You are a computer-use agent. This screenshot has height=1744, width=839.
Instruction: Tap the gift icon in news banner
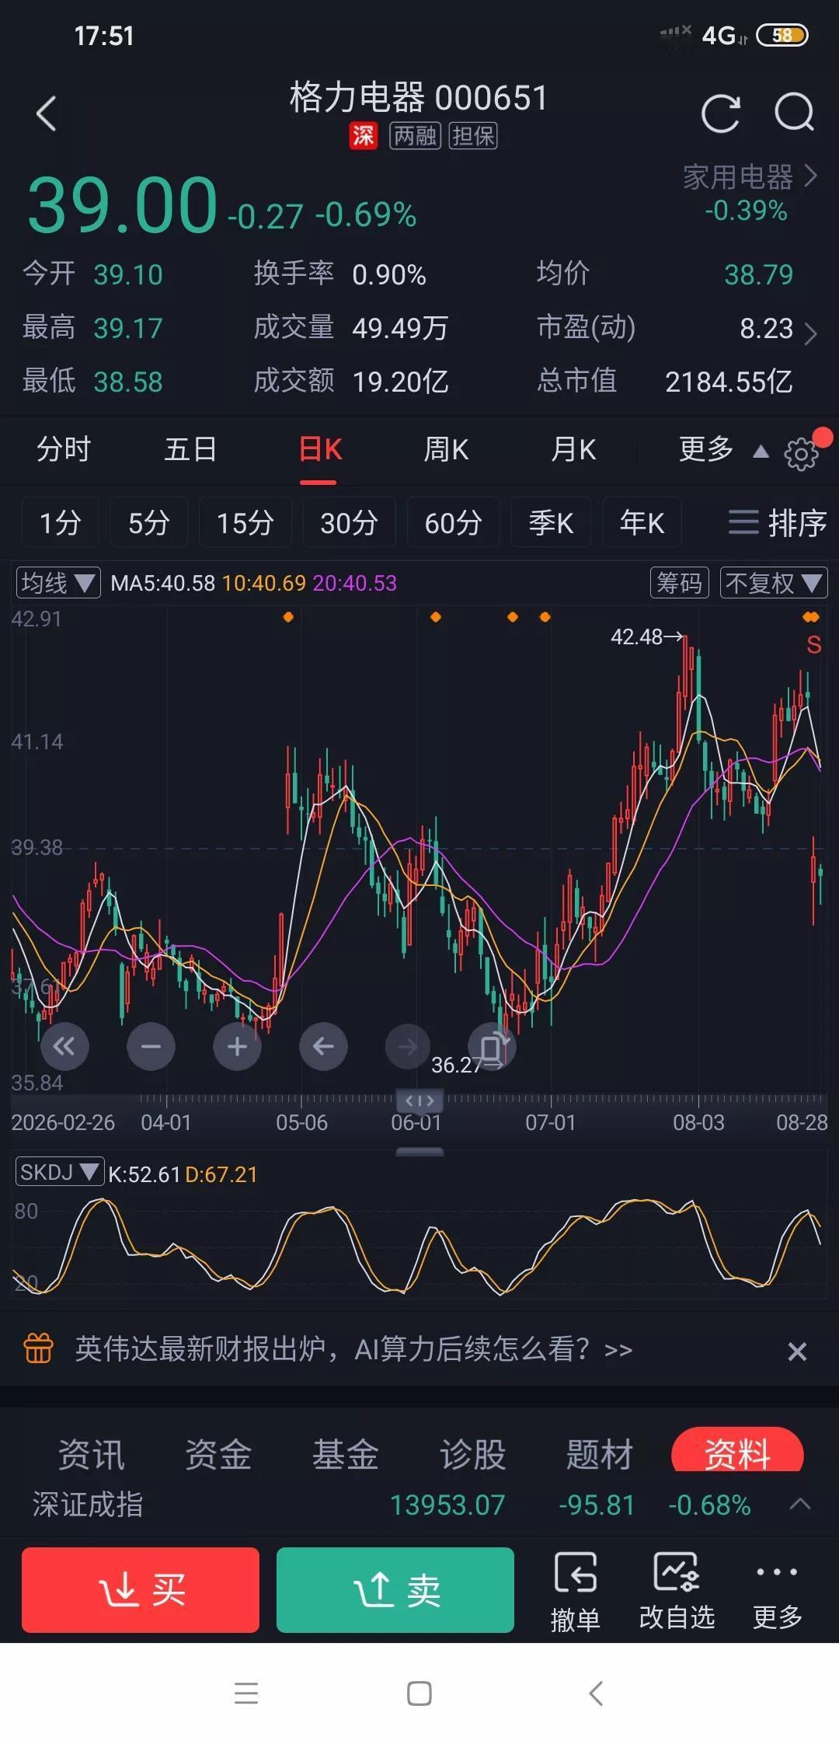click(x=39, y=1348)
